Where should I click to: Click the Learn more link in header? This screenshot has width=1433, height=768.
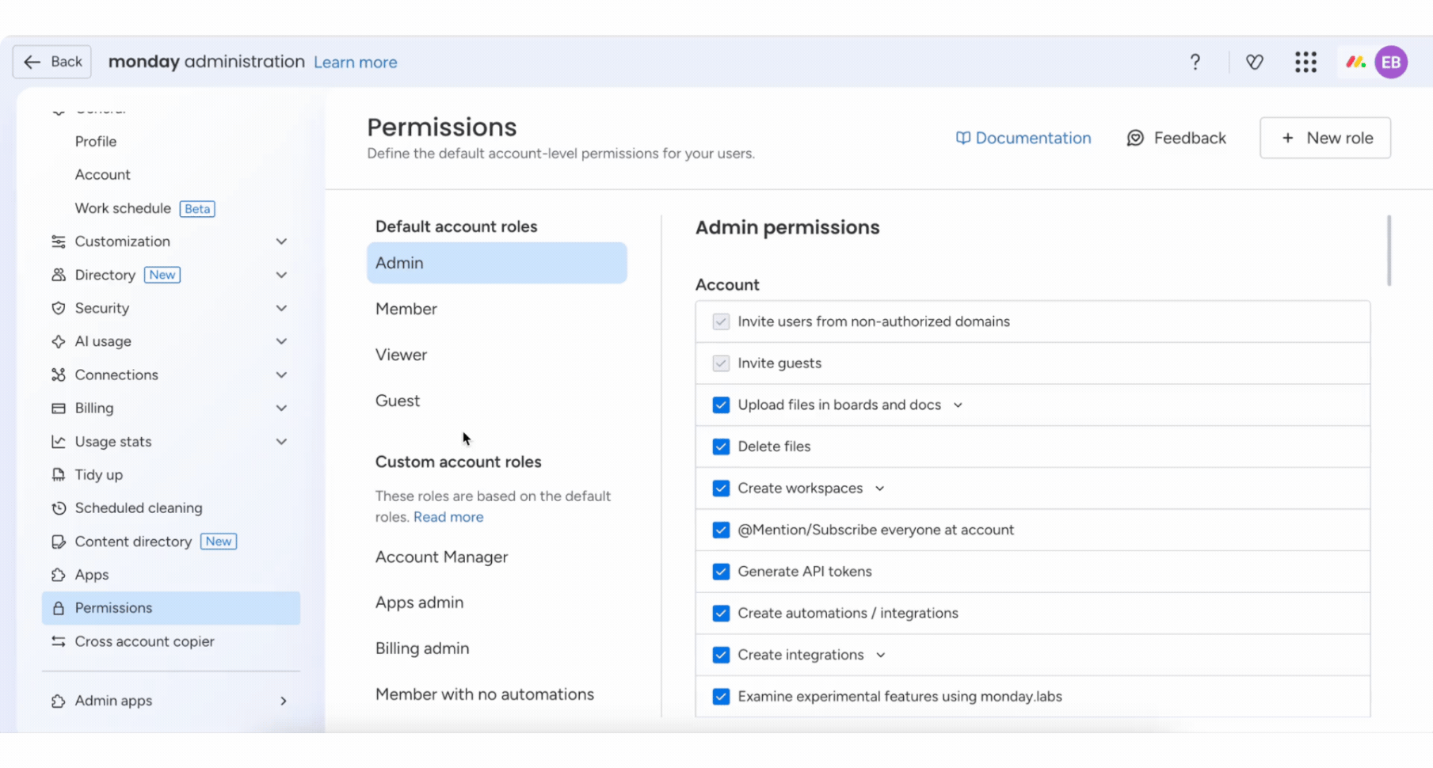click(356, 63)
